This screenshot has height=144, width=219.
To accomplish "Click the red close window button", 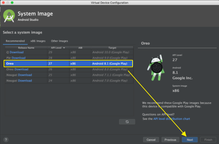I will click(3, 3).
